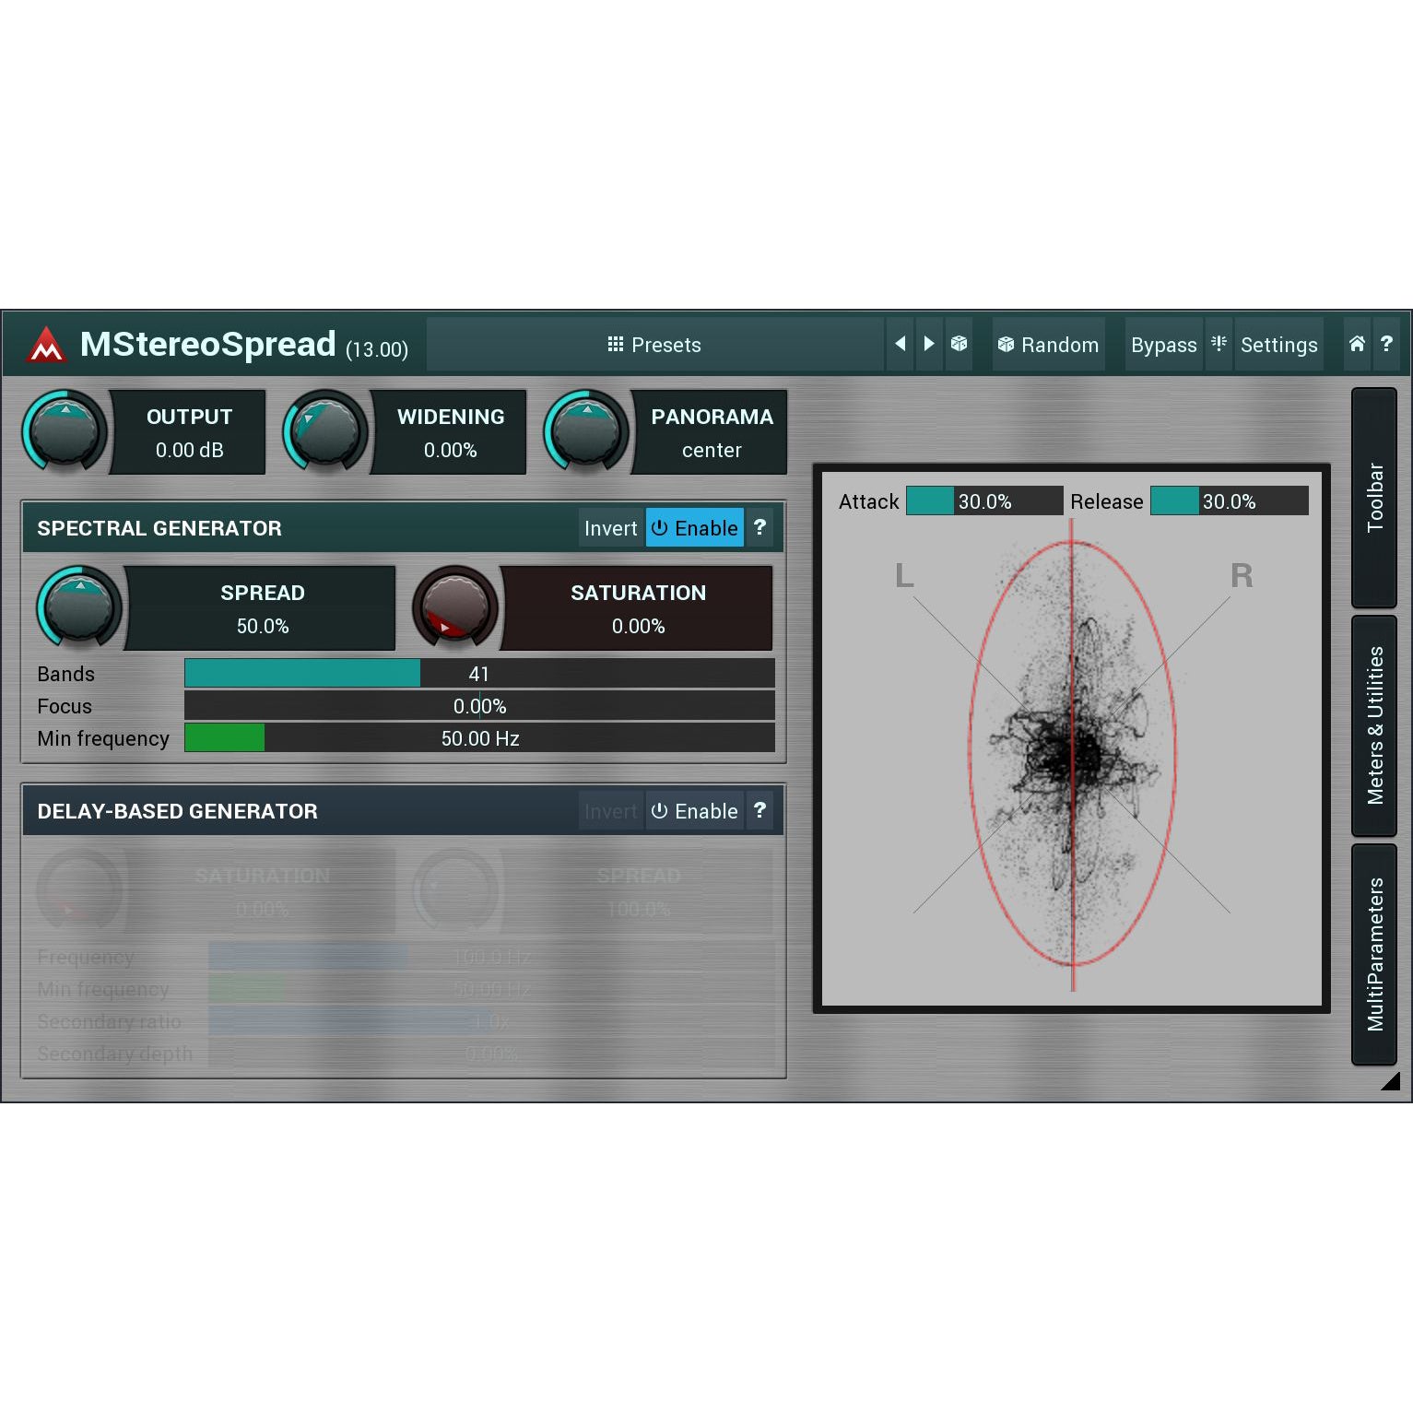The image size is (1413, 1413).
Task: Toggle Invert in Spectral Generator
Action: click(610, 528)
